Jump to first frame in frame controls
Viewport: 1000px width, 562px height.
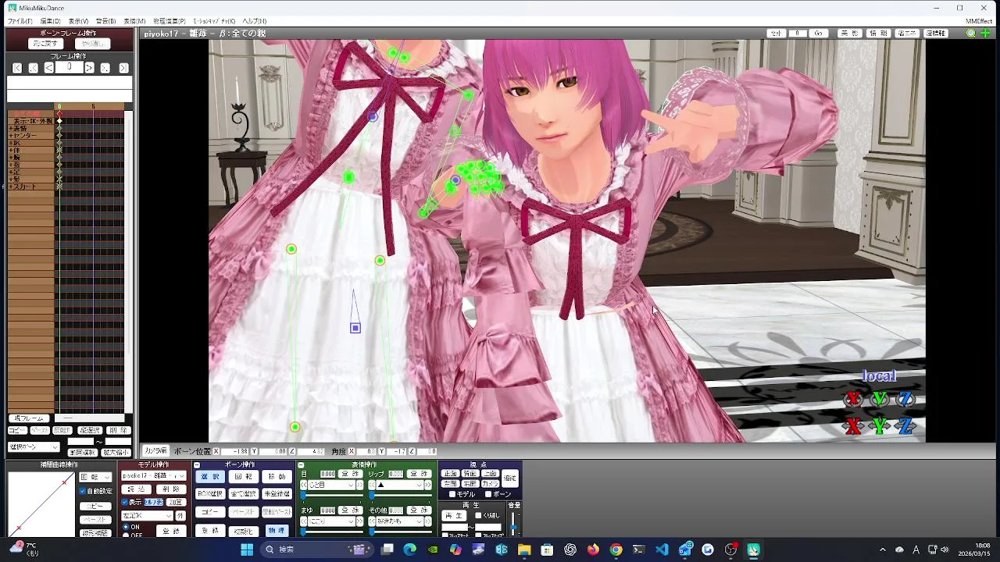click(17, 68)
